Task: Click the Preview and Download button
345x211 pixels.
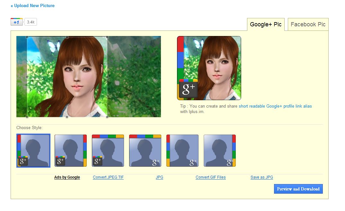Action: coord(298,189)
